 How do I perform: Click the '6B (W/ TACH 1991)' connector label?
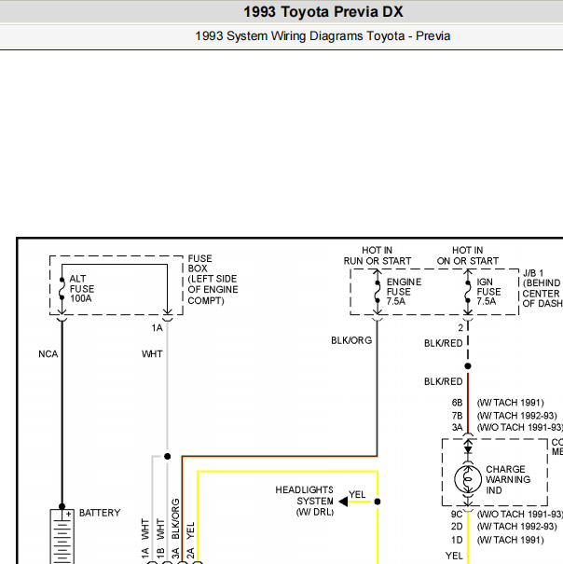click(x=498, y=403)
